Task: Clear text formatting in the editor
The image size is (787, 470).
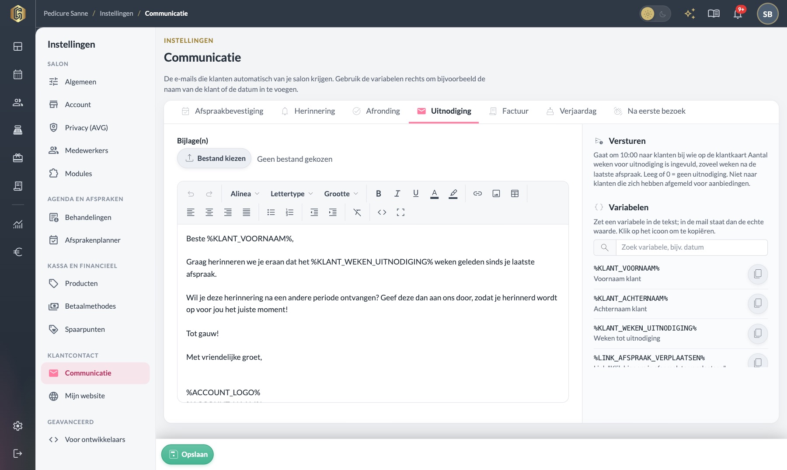Action: (357, 212)
